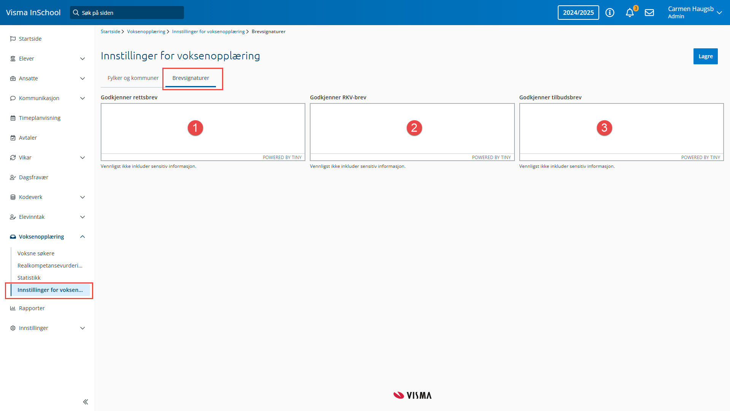The height and width of the screenshot is (411, 730).
Task: Expand the Kodeverk menu chevron
Action: pos(83,197)
